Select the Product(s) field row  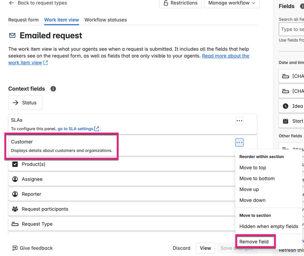pyautogui.click(x=122, y=164)
